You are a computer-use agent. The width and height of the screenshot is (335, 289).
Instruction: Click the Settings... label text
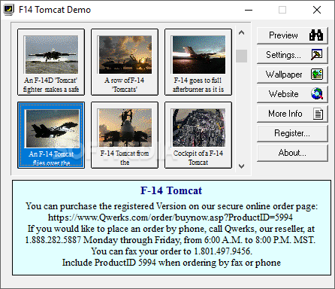coord(283,55)
